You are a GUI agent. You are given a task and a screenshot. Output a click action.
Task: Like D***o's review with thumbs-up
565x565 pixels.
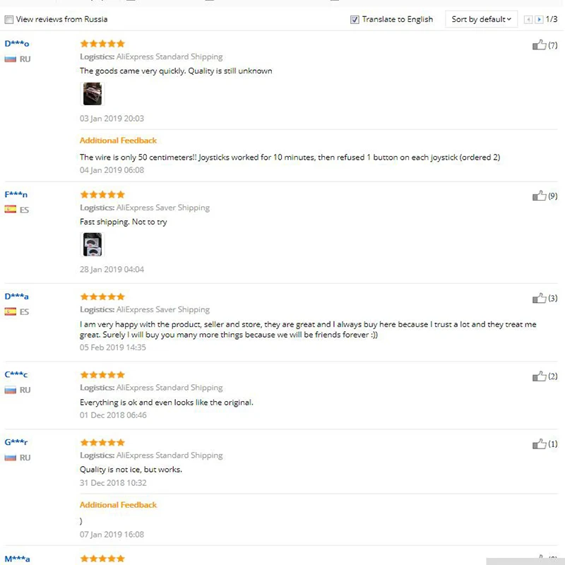click(x=539, y=44)
